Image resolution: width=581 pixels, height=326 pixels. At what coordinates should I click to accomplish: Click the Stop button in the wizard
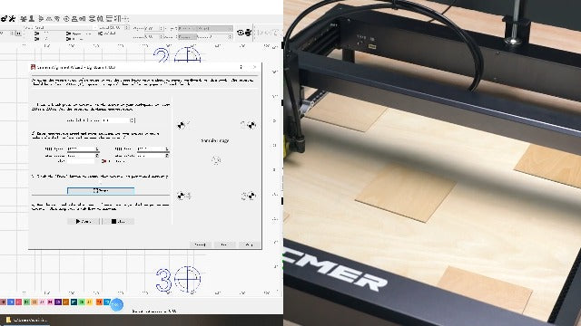[118, 221]
